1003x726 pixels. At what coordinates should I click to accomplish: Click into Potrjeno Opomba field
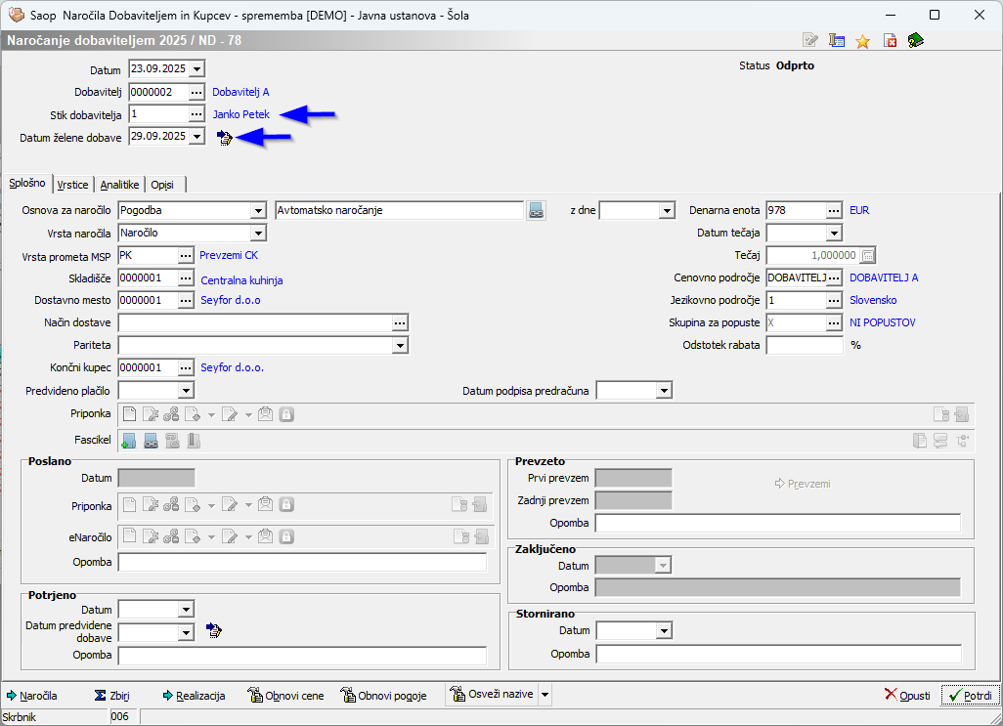302,655
